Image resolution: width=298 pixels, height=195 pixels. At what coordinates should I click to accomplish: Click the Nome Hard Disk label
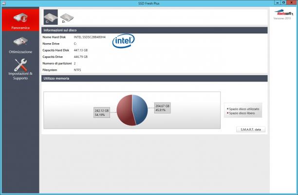[x=54, y=37]
